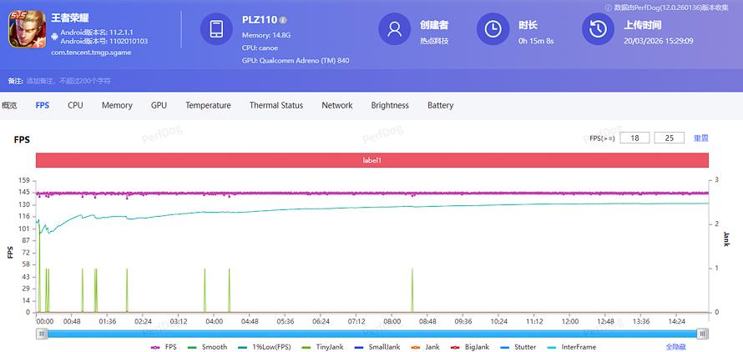The image size is (743, 352).
Task: Click the info icon beside PLZ110
Action: [283, 19]
